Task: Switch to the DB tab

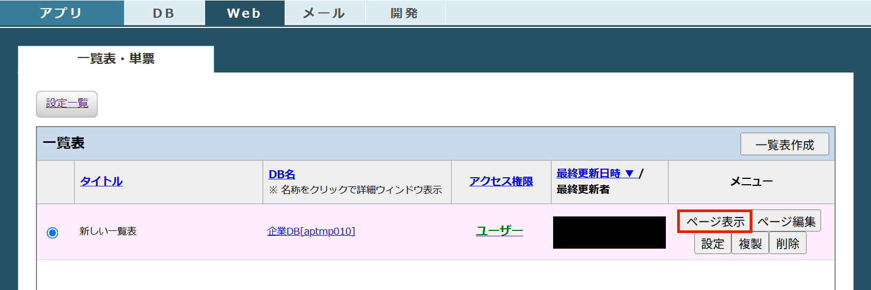Action: [164, 13]
